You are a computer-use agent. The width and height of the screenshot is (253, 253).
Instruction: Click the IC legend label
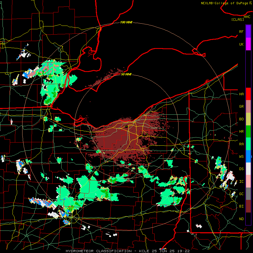241,182
